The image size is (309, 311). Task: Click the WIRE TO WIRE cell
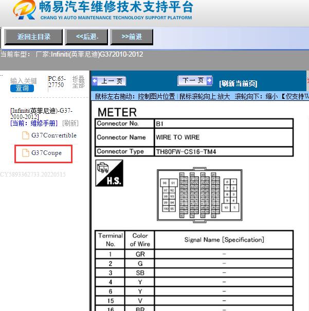pyautogui.click(x=224, y=137)
